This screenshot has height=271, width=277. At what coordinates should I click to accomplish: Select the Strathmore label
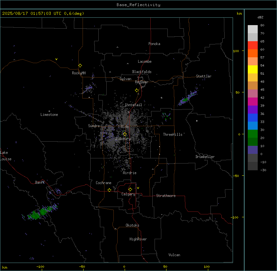166,196
